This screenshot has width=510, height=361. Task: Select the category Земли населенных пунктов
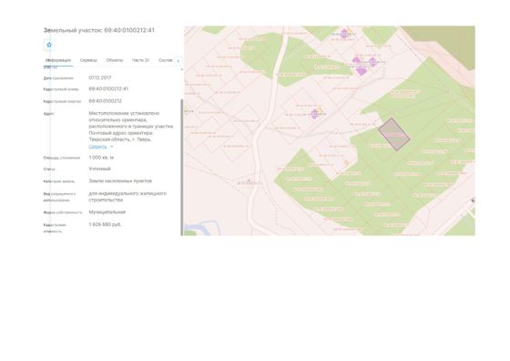(x=120, y=181)
